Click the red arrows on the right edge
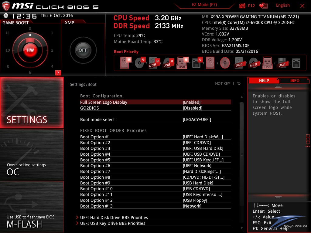 (x=307, y=147)
